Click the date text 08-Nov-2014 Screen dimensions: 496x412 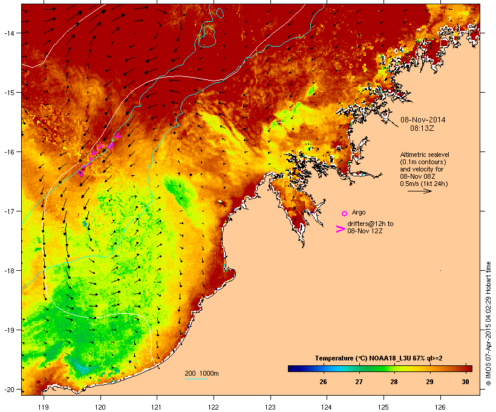423,120
